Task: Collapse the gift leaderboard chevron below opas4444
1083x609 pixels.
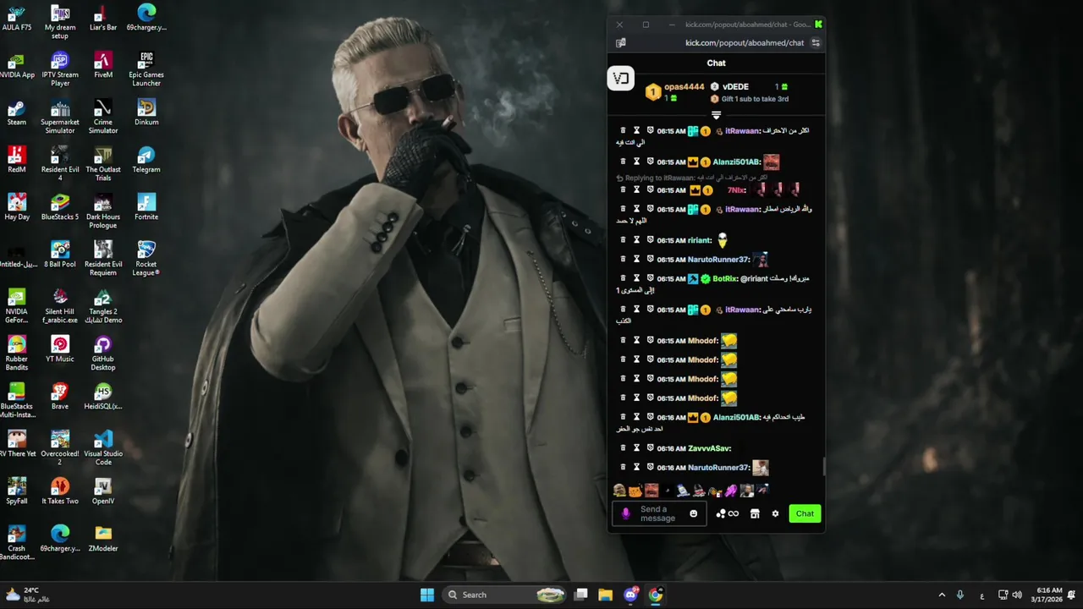Action: (x=716, y=115)
